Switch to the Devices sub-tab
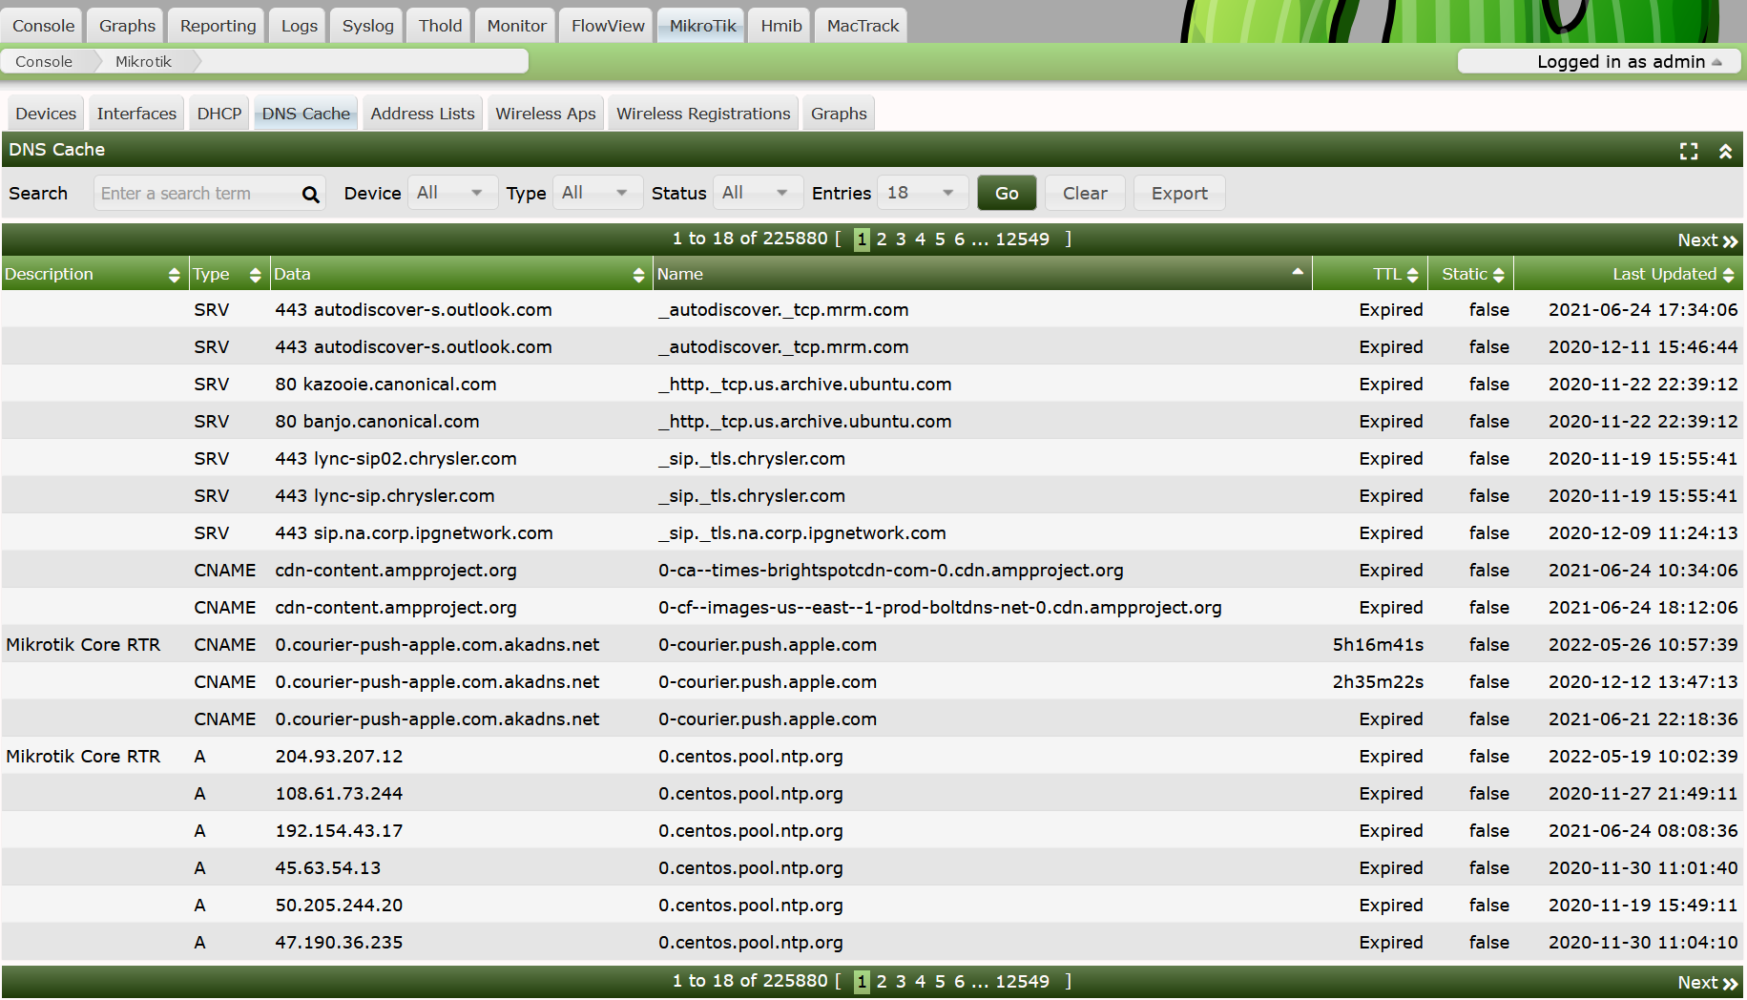1747x1000 pixels. pyautogui.click(x=46, y=114)
